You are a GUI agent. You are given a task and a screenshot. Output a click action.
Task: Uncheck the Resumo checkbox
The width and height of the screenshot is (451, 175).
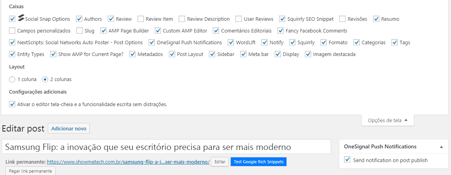tap(376, 19)
